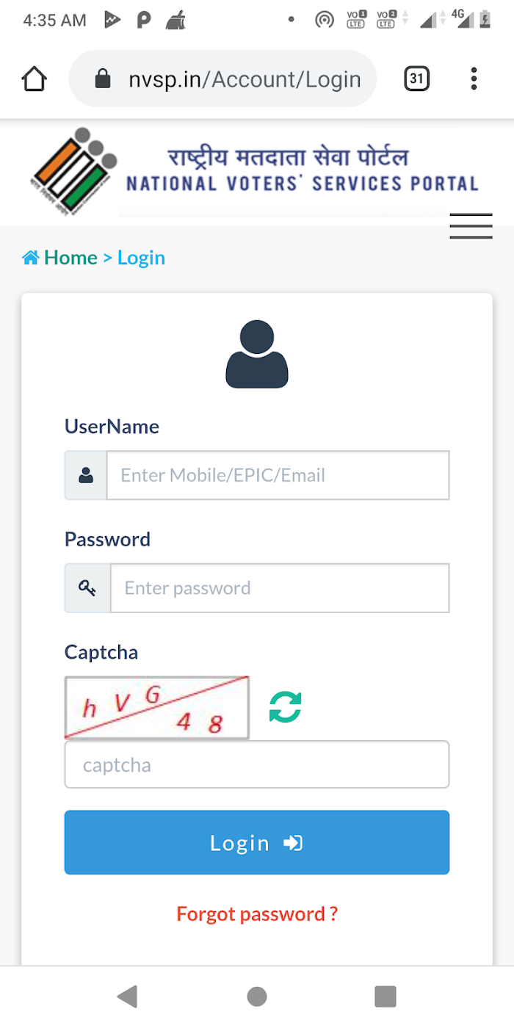
Task: Tap the browser home icon
Action: pyautogui.click(x=35, y=79)
